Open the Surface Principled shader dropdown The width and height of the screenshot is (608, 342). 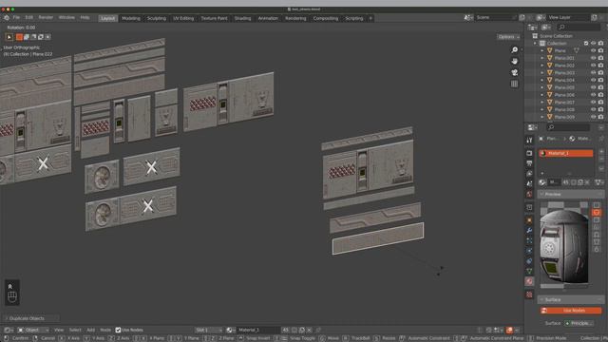579,323
